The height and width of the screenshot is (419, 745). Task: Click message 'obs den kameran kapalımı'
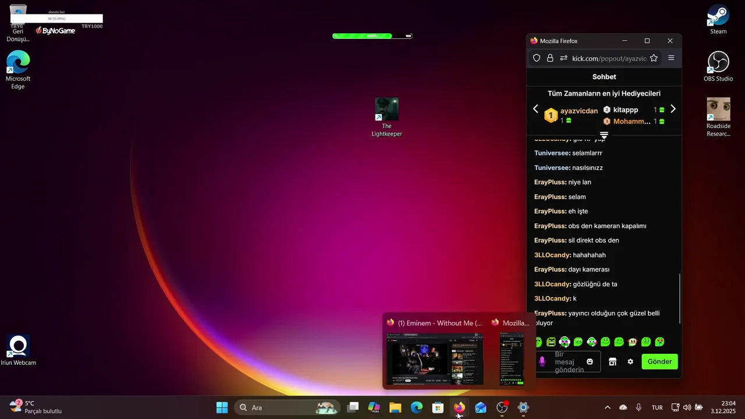point(607,226)
